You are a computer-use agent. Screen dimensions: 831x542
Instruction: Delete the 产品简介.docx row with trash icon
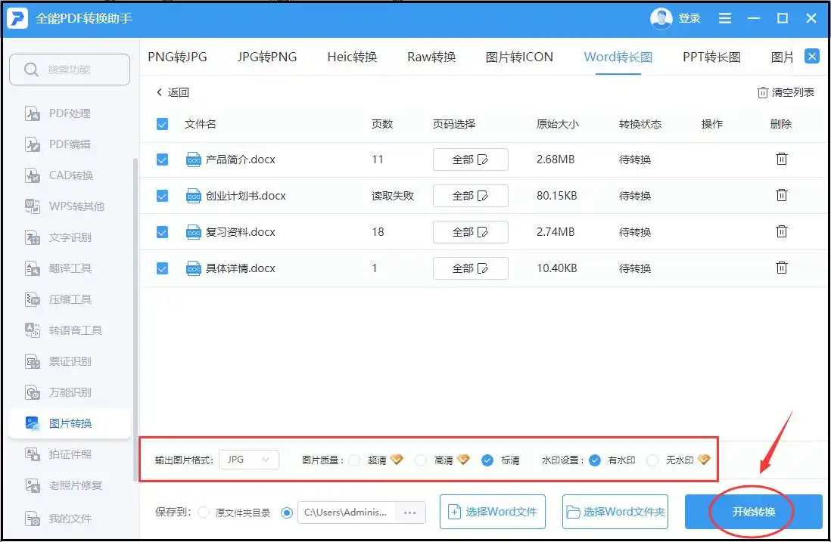[x=782, y=160]
